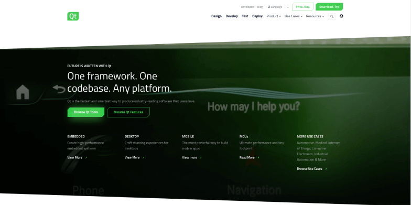
Task: Open the Develop menu item
Action: pos(232,16)
